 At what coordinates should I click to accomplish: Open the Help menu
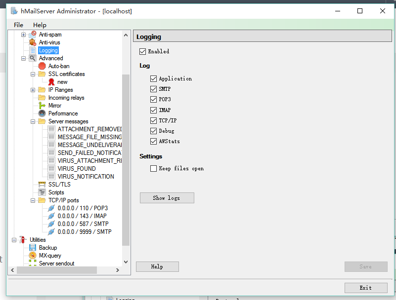point(40,25)
